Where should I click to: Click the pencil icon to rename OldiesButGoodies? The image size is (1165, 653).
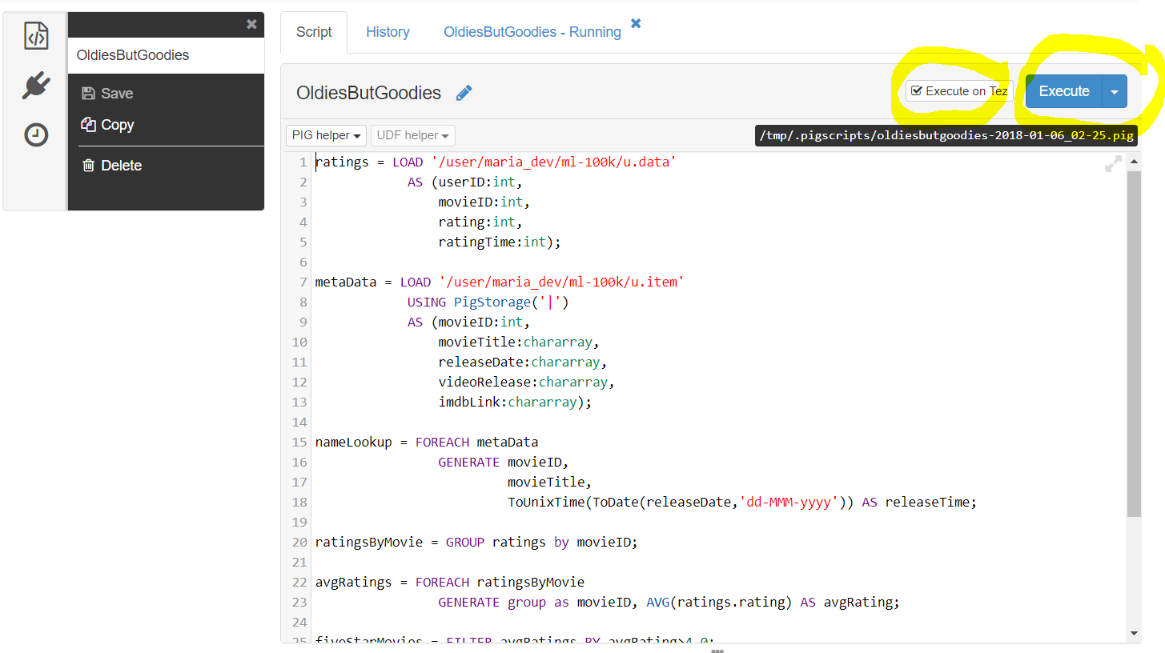coord(464,93)
